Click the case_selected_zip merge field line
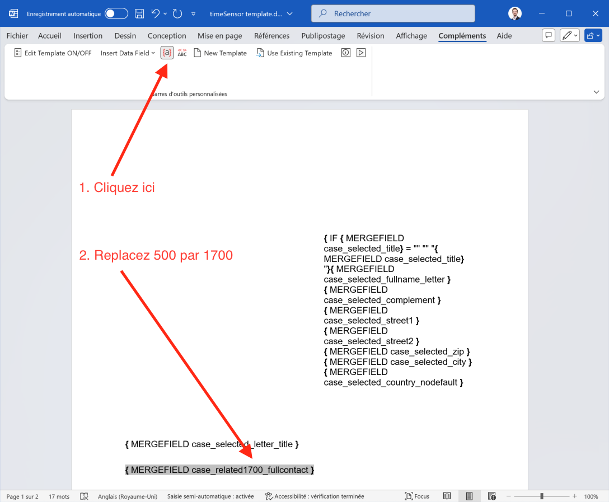Image resolution: width=609 pixels, height=502 pixels. pyautogui.click(x=397, y=351)
